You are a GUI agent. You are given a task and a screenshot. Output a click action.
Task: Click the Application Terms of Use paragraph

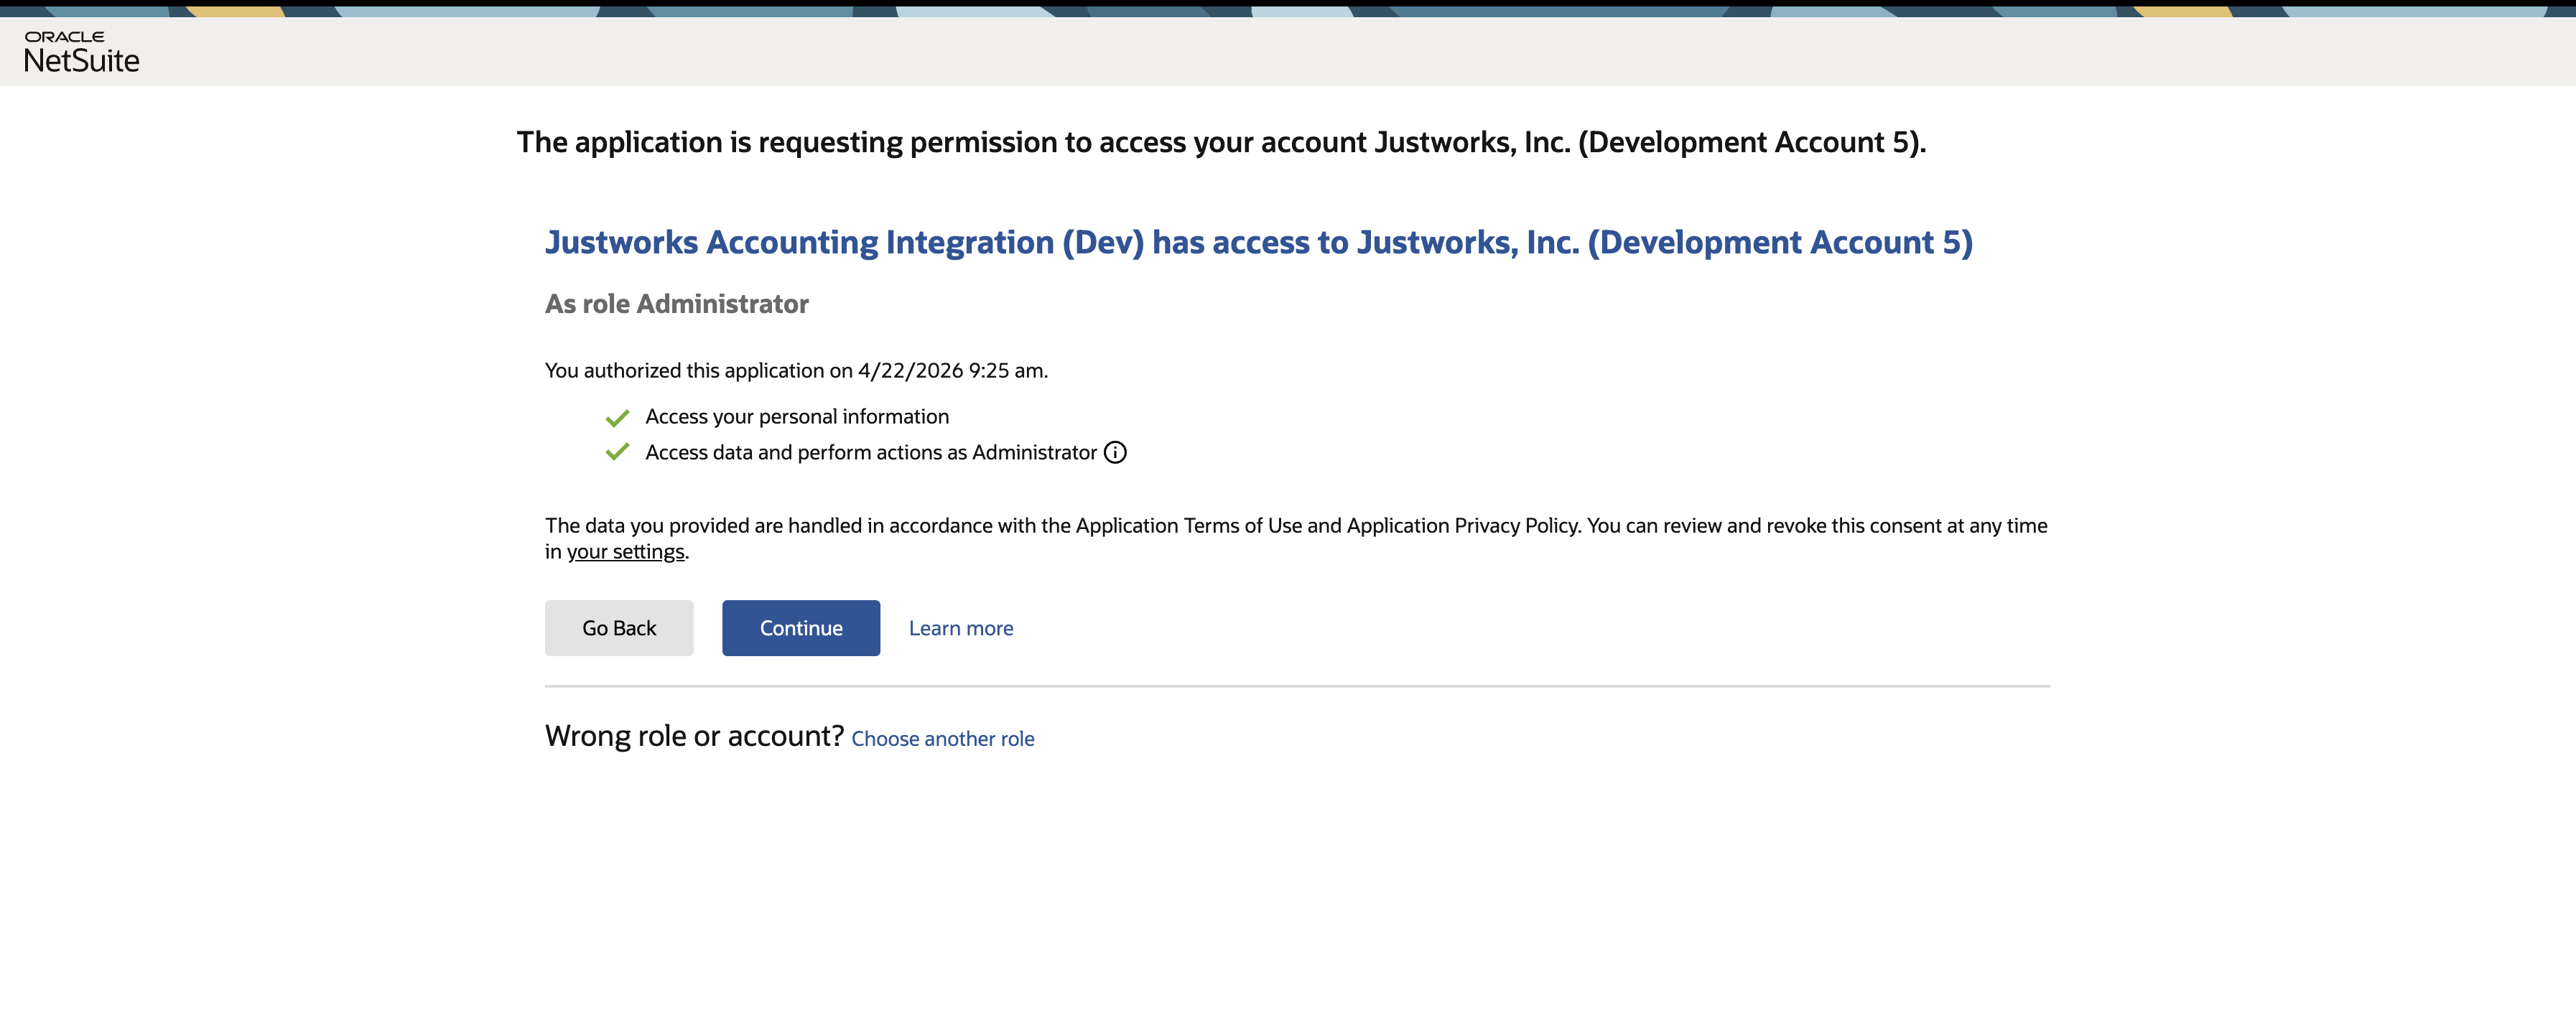coord(1296,539)
